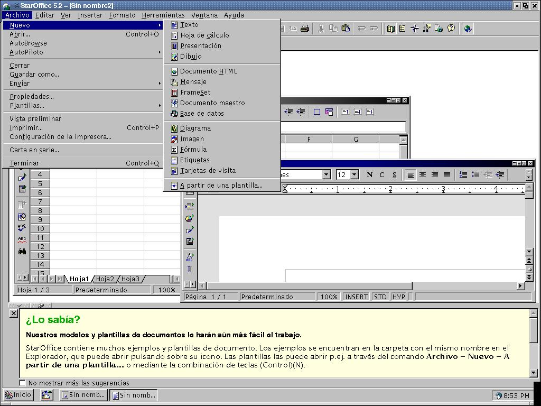Toggle bold (N) in text document toolbar

pos(369,175)
